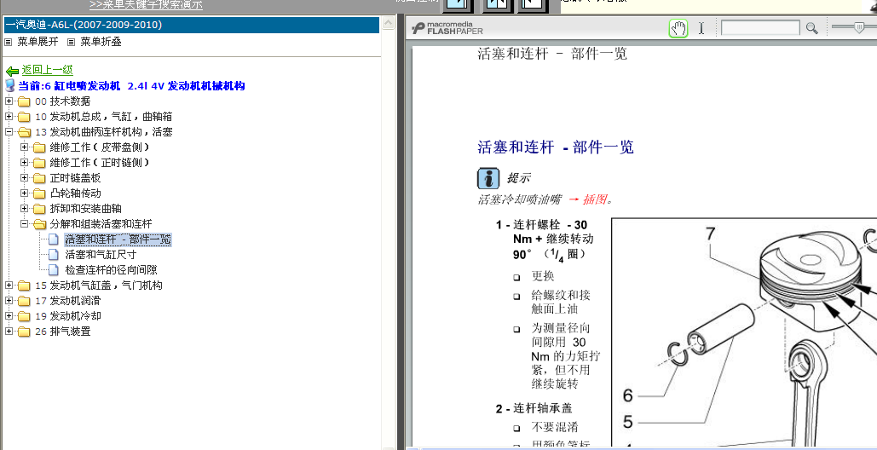Select the text selection I-beam tool
Image resolution: width=877 pixels, height=450 pixels.
[x=701, y=28]
